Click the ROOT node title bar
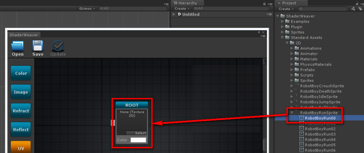Screen dimensions: 364x153 pyautogui.click(x=132, y=105)
